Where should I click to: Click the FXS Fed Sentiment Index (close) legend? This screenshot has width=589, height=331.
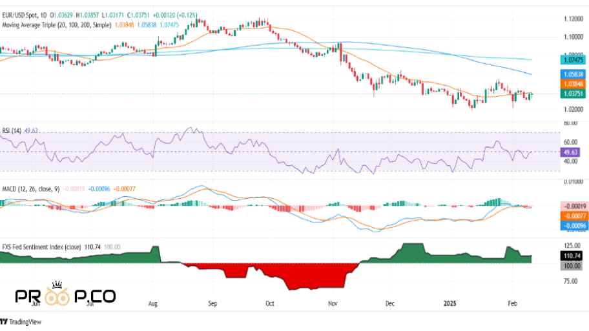[41, 247]
